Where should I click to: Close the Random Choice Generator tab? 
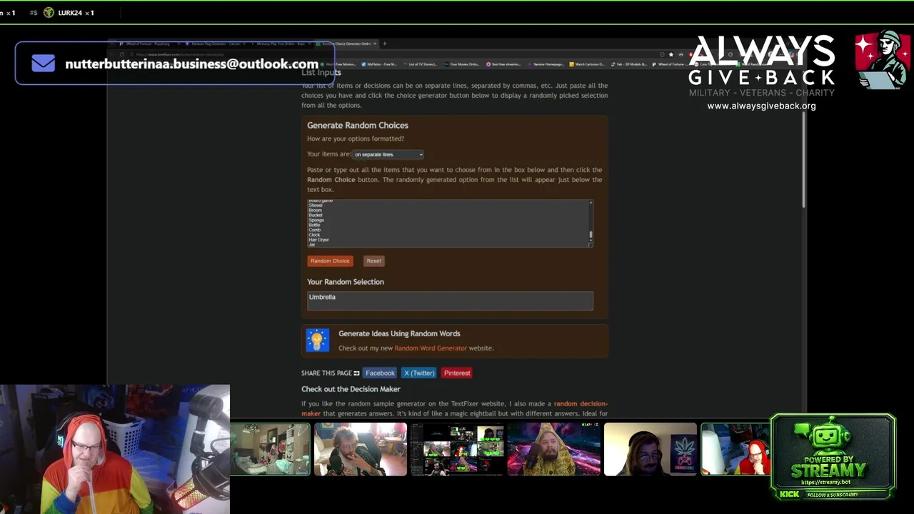tap(375, 44)
